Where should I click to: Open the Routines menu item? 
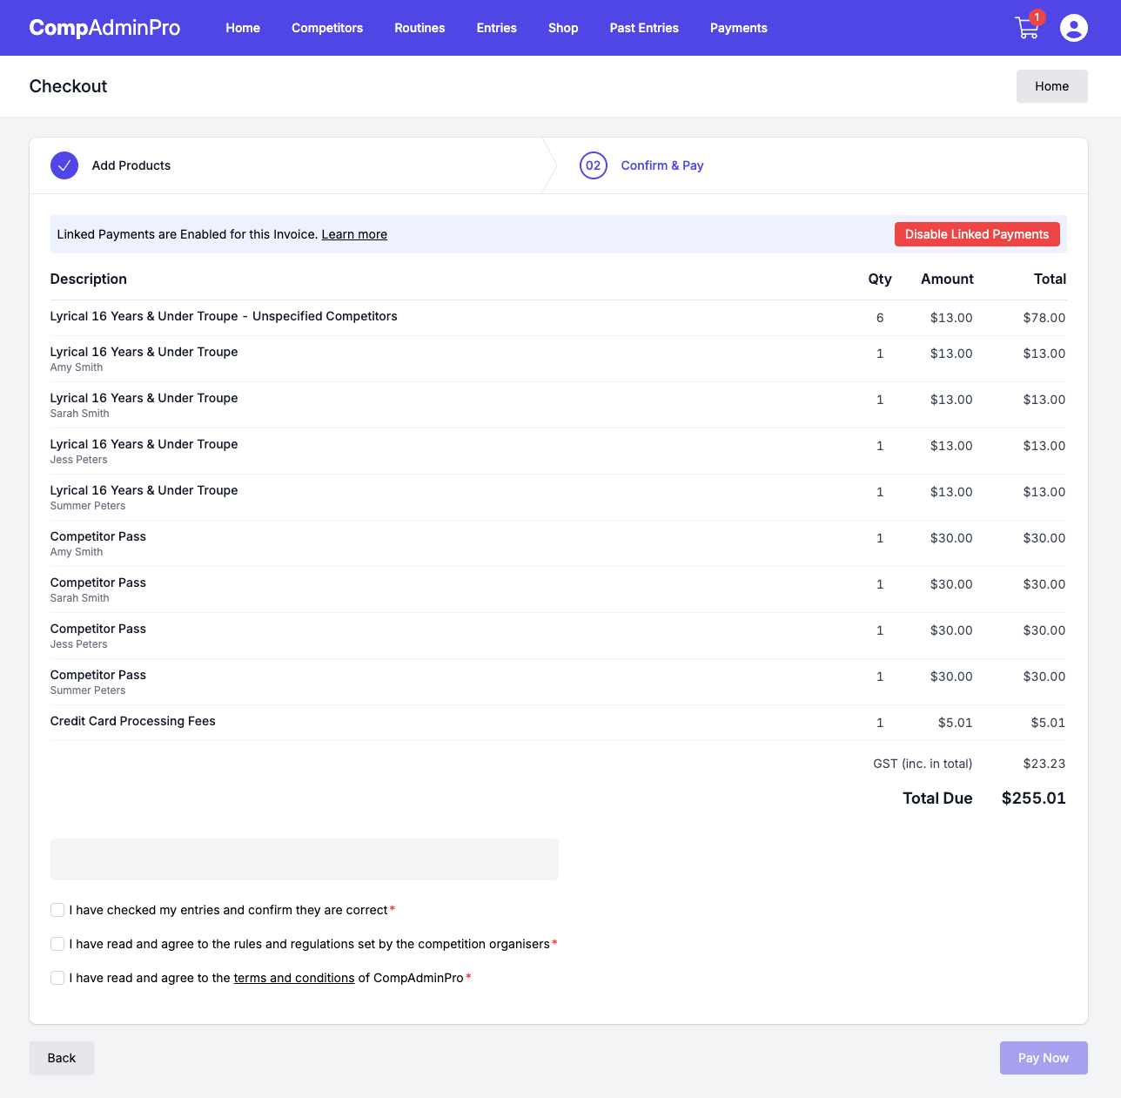click(420, 28)
